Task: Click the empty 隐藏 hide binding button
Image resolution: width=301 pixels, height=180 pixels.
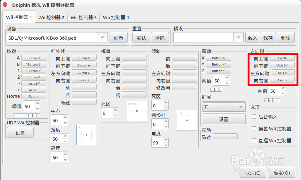Action: (84, 102)
